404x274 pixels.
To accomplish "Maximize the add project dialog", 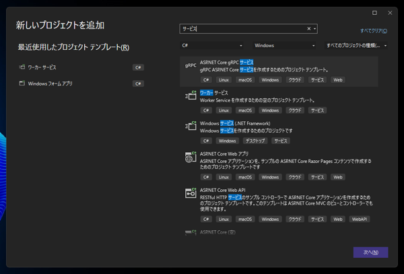I will pyautogui.click(x=374, y=13).
